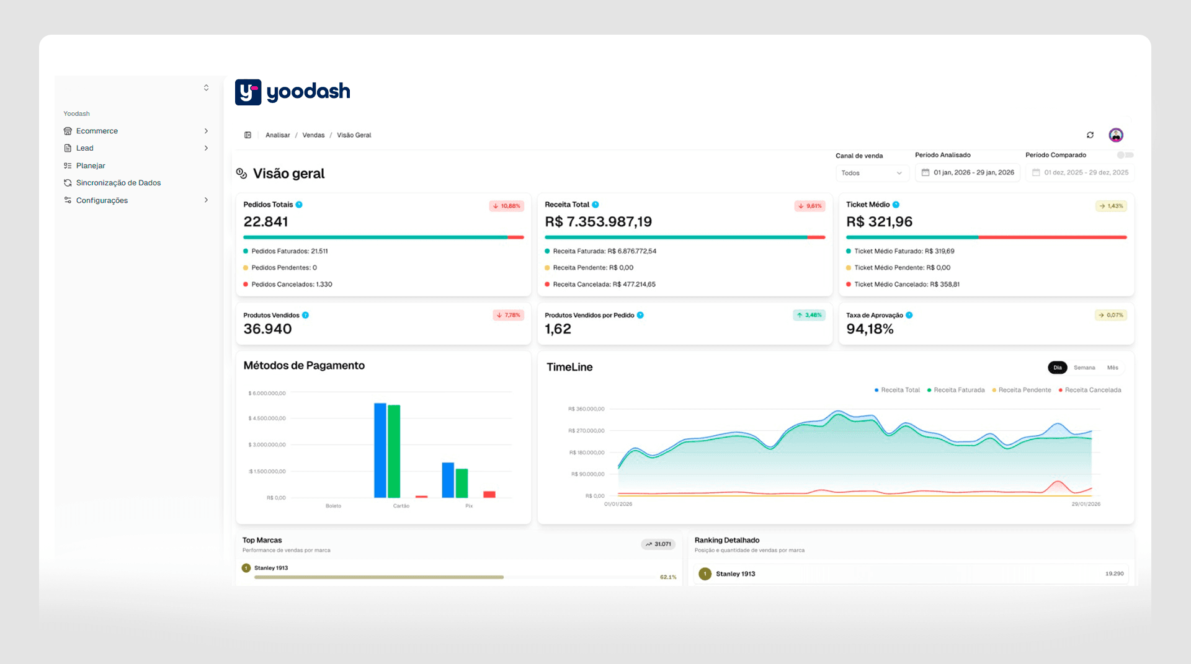Expand the Configurações sidebar menu
Image resolution: width=1191 pixels, height=664 pixels.
pyautogui.click(x=206, y=200)
